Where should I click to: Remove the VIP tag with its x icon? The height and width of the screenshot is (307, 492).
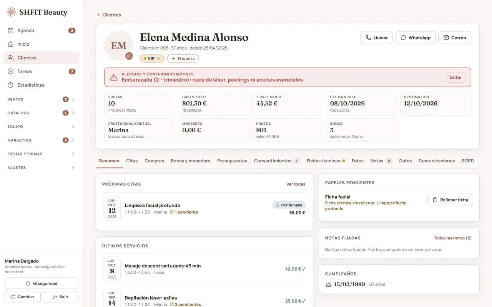[x=158, y=59]
